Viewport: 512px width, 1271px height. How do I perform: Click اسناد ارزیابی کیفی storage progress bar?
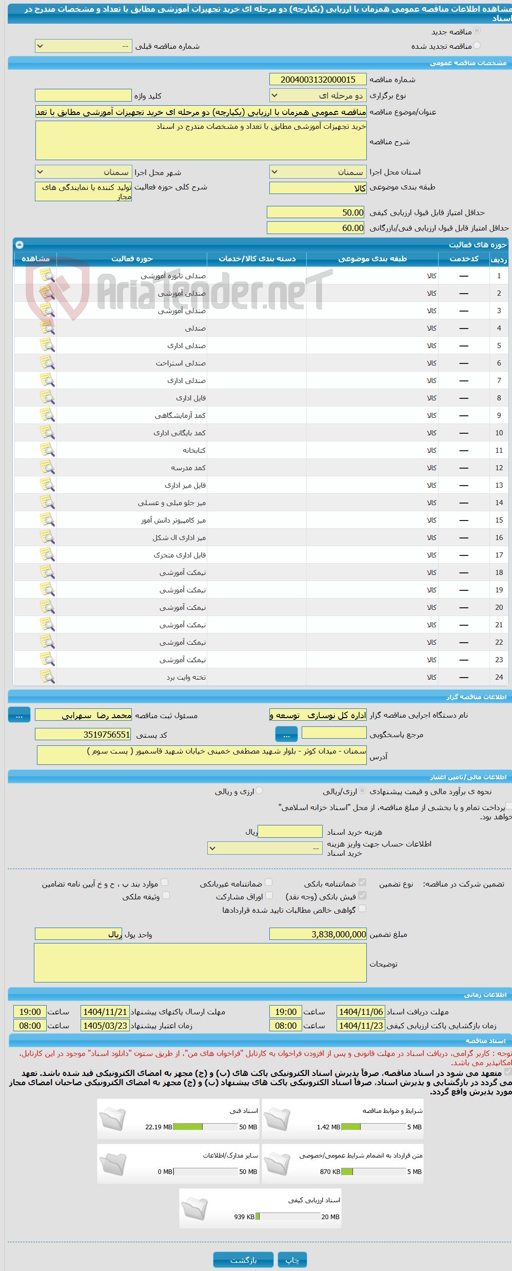click(x=288, y=1217)
